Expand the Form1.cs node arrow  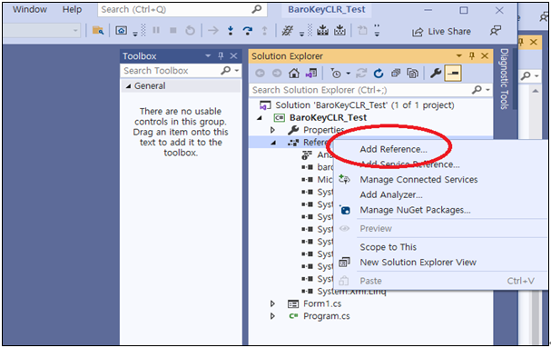point(272,303)
